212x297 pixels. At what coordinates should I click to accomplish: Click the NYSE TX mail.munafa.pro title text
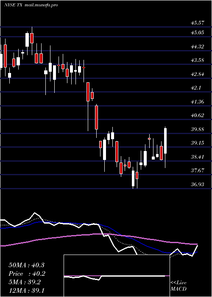31,5
